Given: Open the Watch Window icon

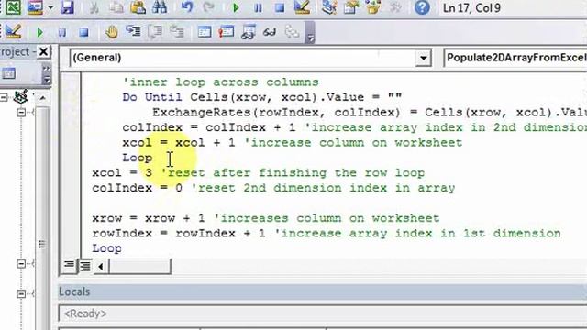Looking at the screenshot, I should click(x=248, y=32).
